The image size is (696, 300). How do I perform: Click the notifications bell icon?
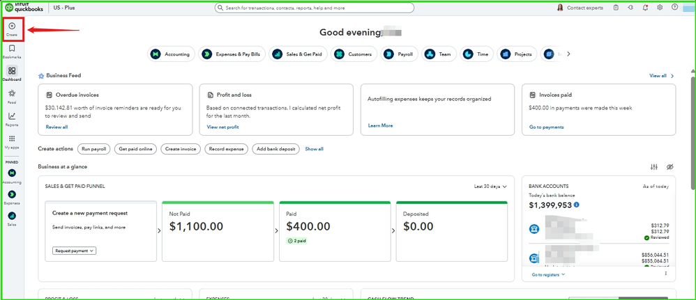click(645, 8)
